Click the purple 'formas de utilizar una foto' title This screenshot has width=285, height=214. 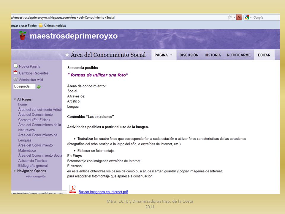coord(98,75)
